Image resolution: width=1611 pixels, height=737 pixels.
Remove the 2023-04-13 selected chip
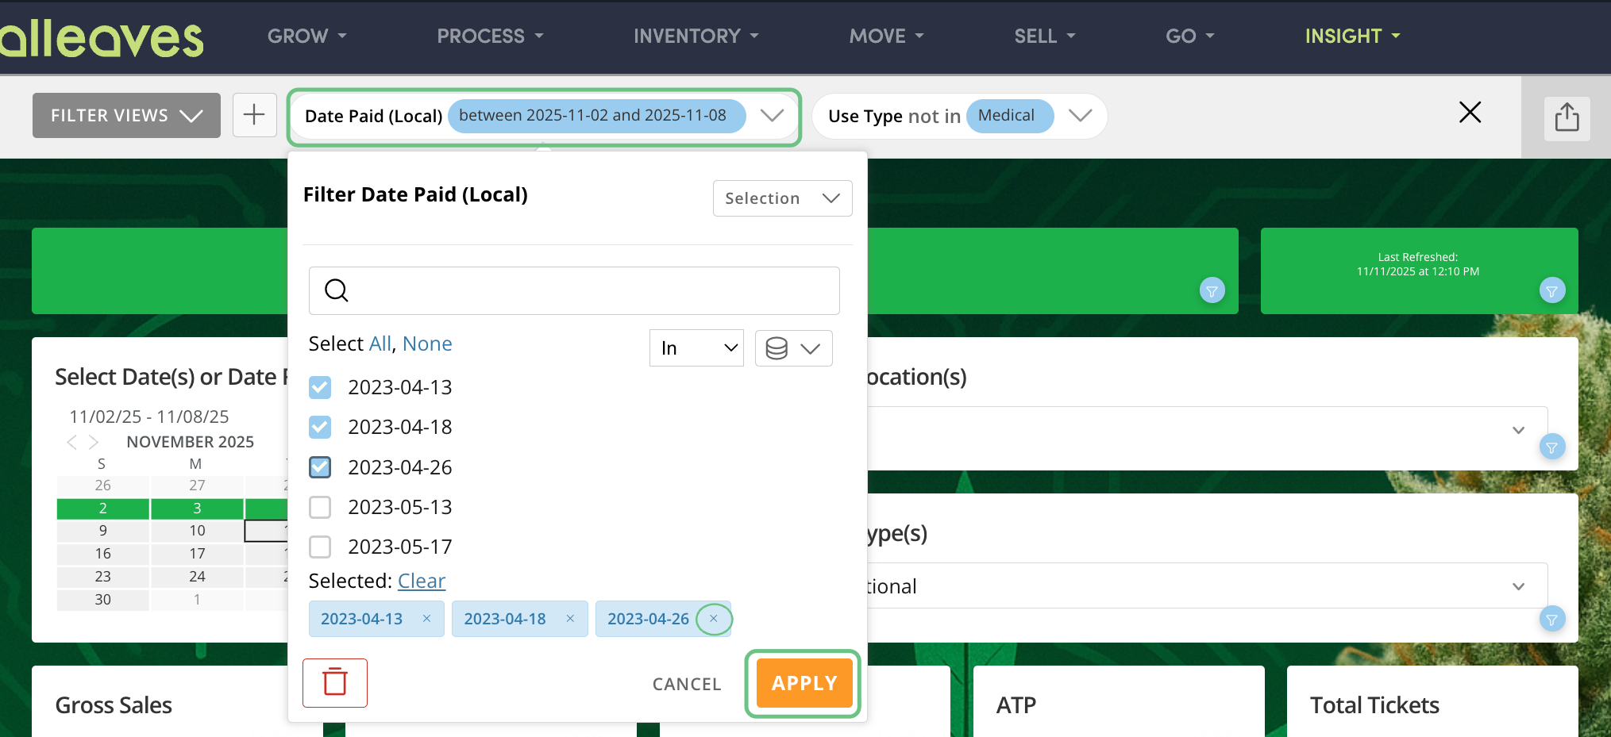pos(426,619)
